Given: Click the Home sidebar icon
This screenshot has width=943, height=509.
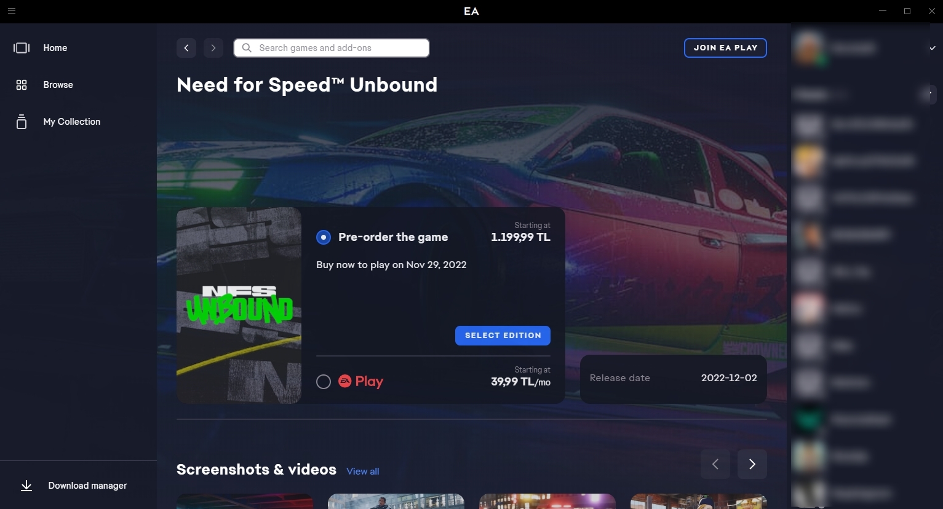Looking at the screenshot, I should 22,48.
